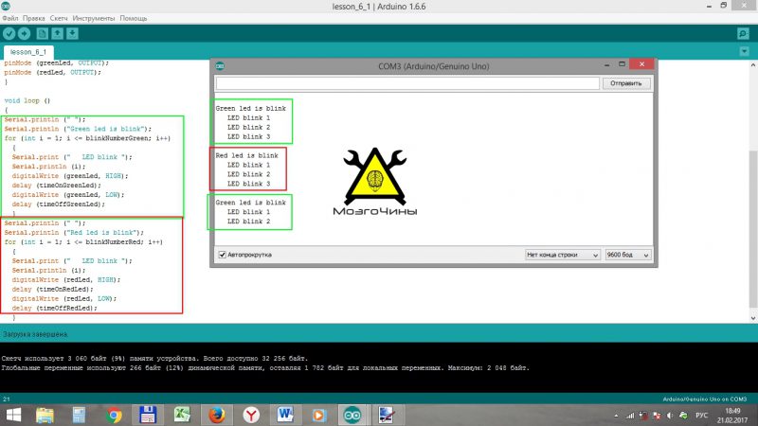
Task: Click the blinkNumberRed for-loop line
Action: (x=83, y=242)
